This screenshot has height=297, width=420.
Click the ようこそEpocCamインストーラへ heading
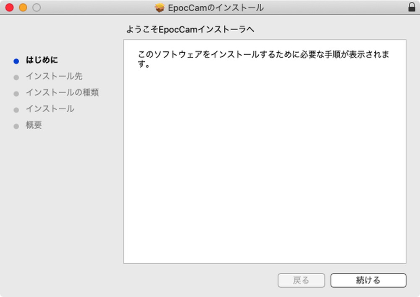190,29
